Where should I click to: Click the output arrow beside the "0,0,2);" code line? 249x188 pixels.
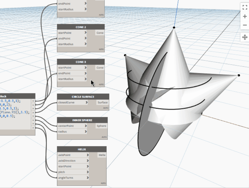click(33, 105)
